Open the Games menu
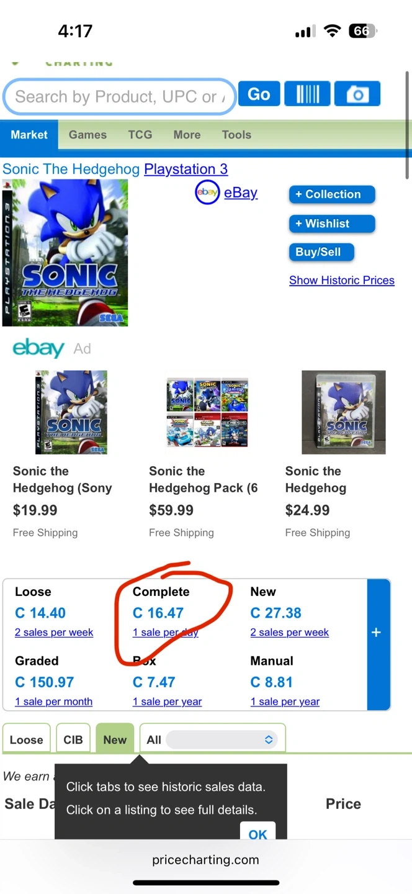This screenshot has height=894, width=412. coord(87,135)
